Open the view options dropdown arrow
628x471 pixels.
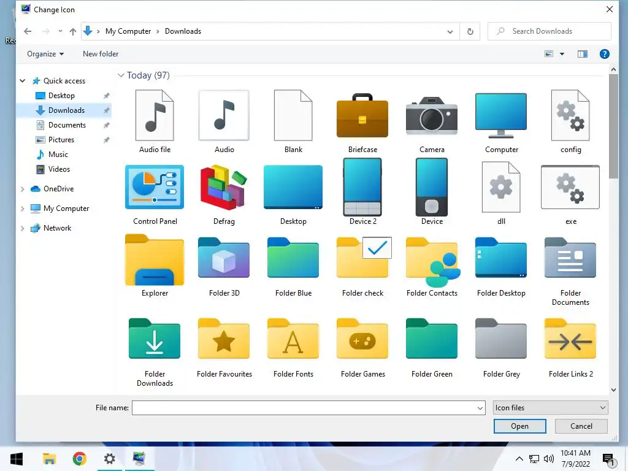point(562,54)
